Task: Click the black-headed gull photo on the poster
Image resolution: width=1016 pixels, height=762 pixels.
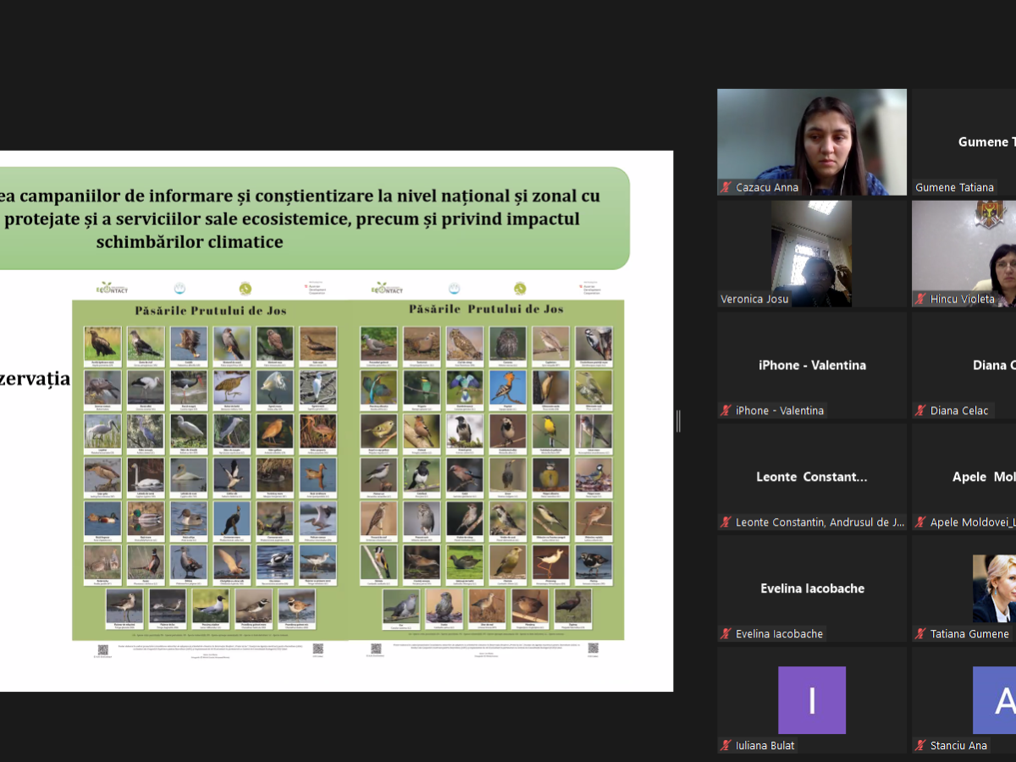Action: (210, 606)
